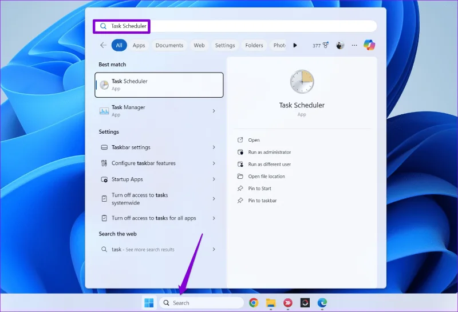
Task: Open Taskbar settings result
Action: coord(159,147)
